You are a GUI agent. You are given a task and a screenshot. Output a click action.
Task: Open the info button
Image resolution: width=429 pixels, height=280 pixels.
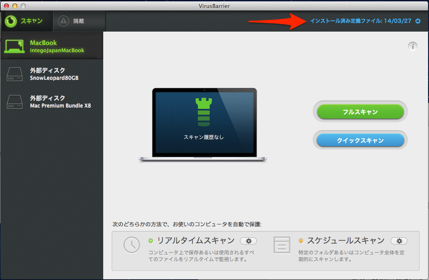pyautogui.click(x=412, y=46)
